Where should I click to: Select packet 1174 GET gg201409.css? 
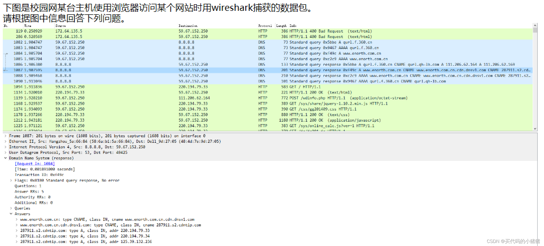click(268, 109)
